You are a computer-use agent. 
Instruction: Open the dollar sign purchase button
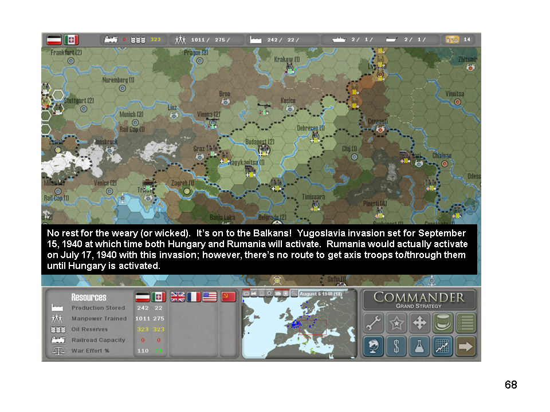[x=396, y=346]
